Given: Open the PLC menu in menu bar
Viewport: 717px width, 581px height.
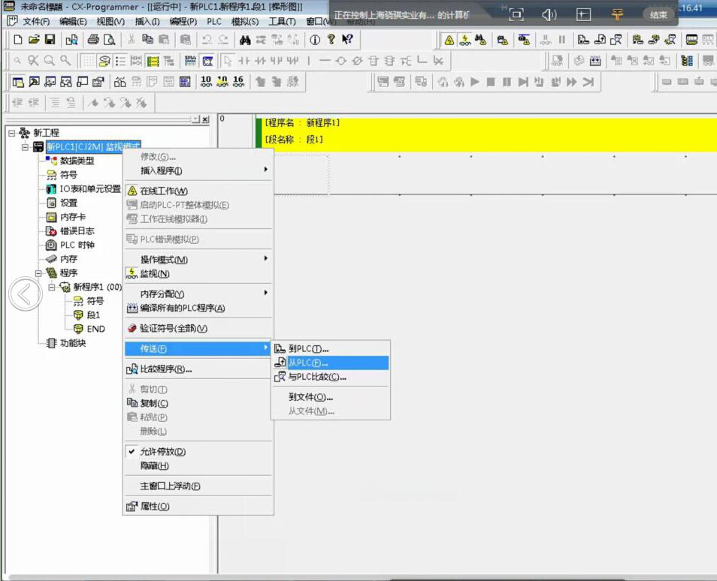Looking at the screenshot, I should point(214,22).
